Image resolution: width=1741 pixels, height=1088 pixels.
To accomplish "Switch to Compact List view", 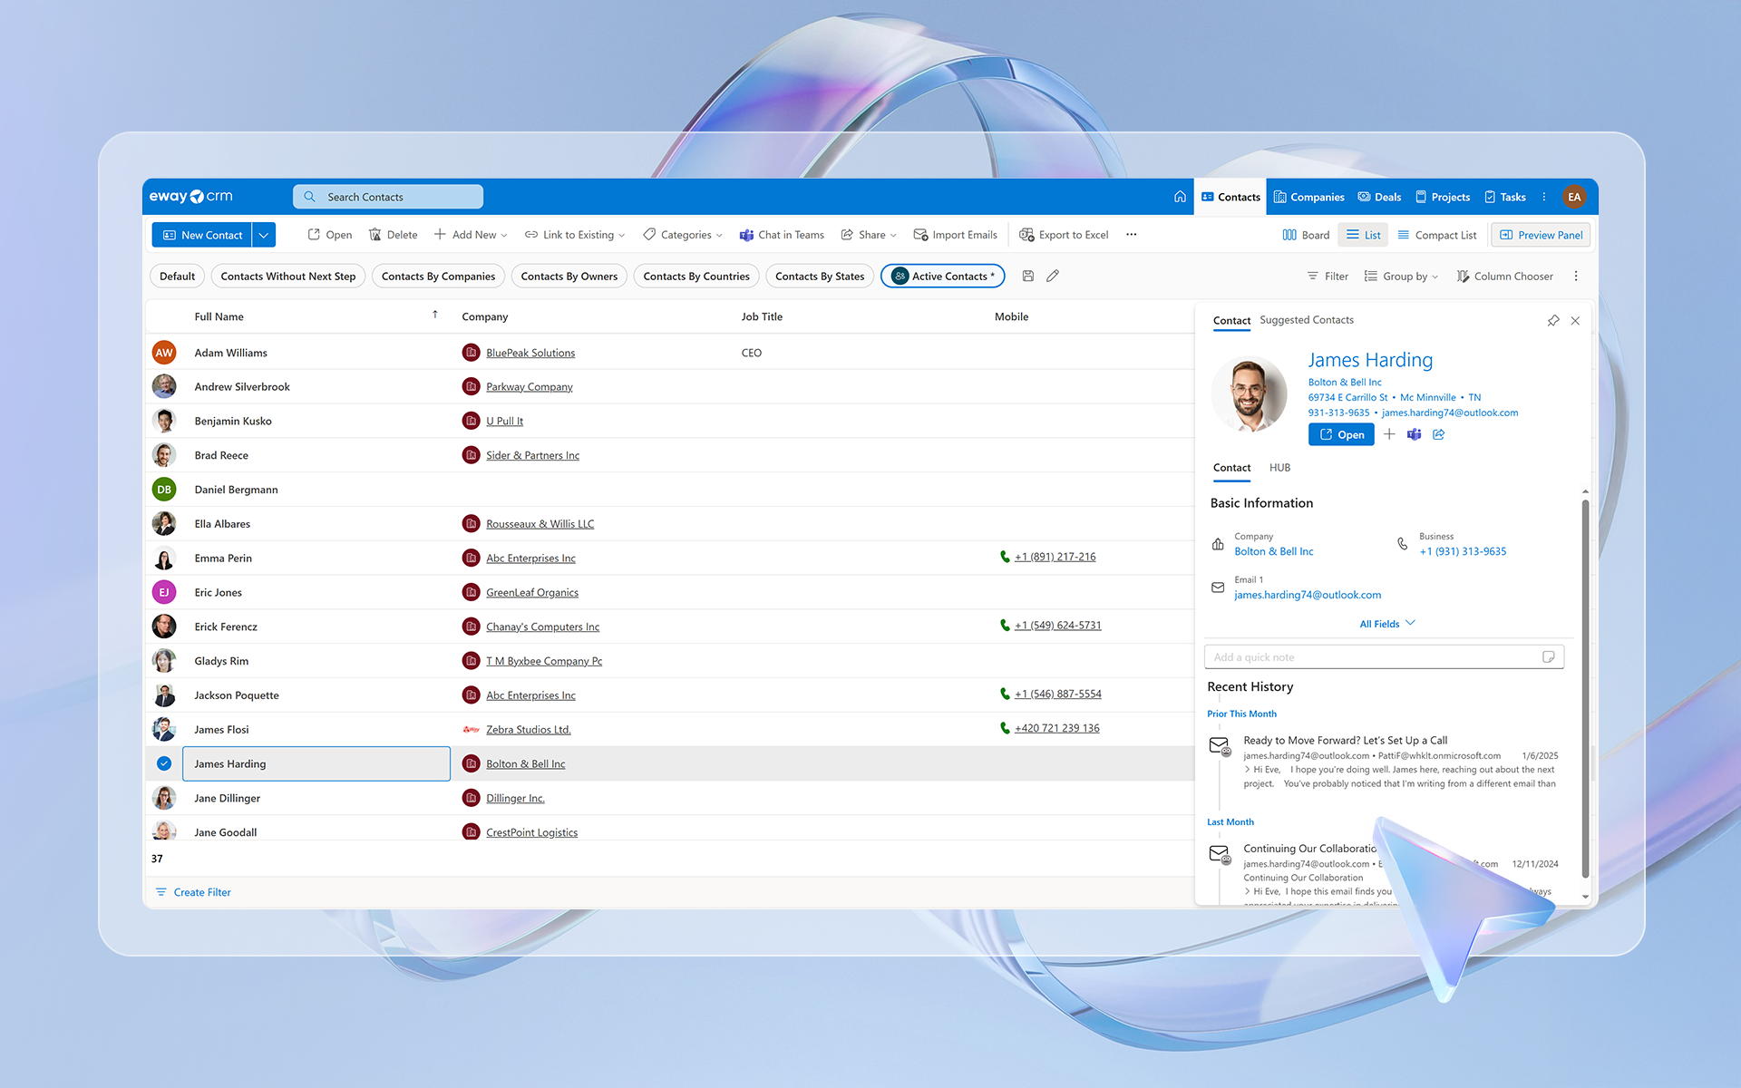I will tap(1436, 235).
